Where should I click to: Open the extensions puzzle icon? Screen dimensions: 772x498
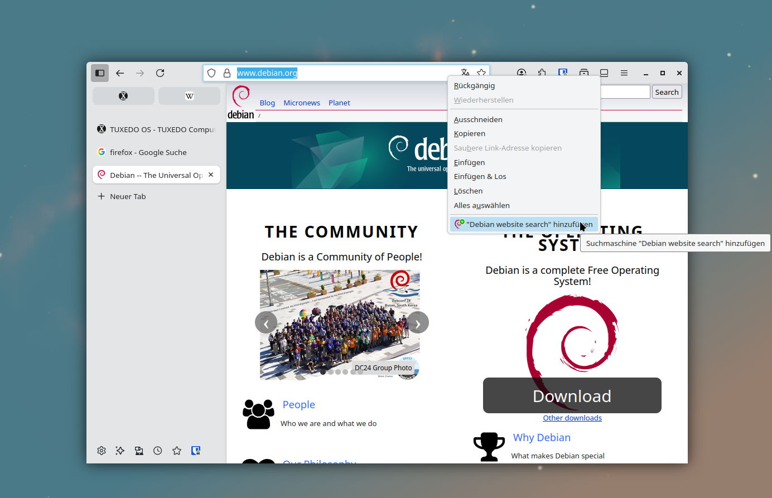[542, 72]
